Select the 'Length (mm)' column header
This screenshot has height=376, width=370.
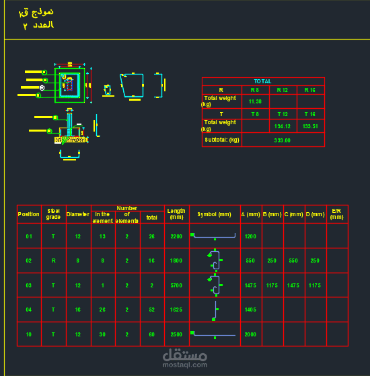176,214
